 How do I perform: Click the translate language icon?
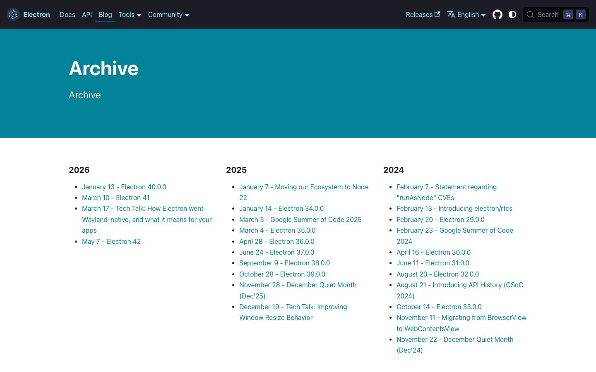point(451,14)
